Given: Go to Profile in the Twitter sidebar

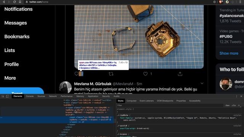Looking at the screenshot, I should click(x=11, y=64).
